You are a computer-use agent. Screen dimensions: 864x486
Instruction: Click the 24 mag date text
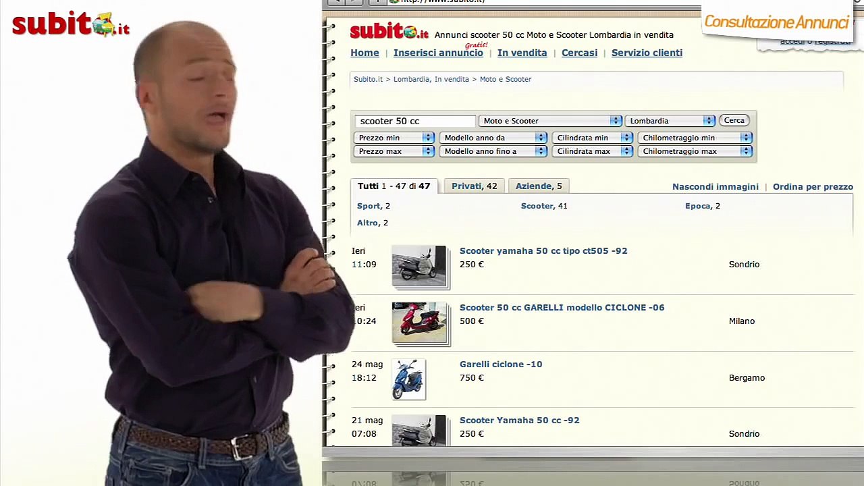point(367,364)
